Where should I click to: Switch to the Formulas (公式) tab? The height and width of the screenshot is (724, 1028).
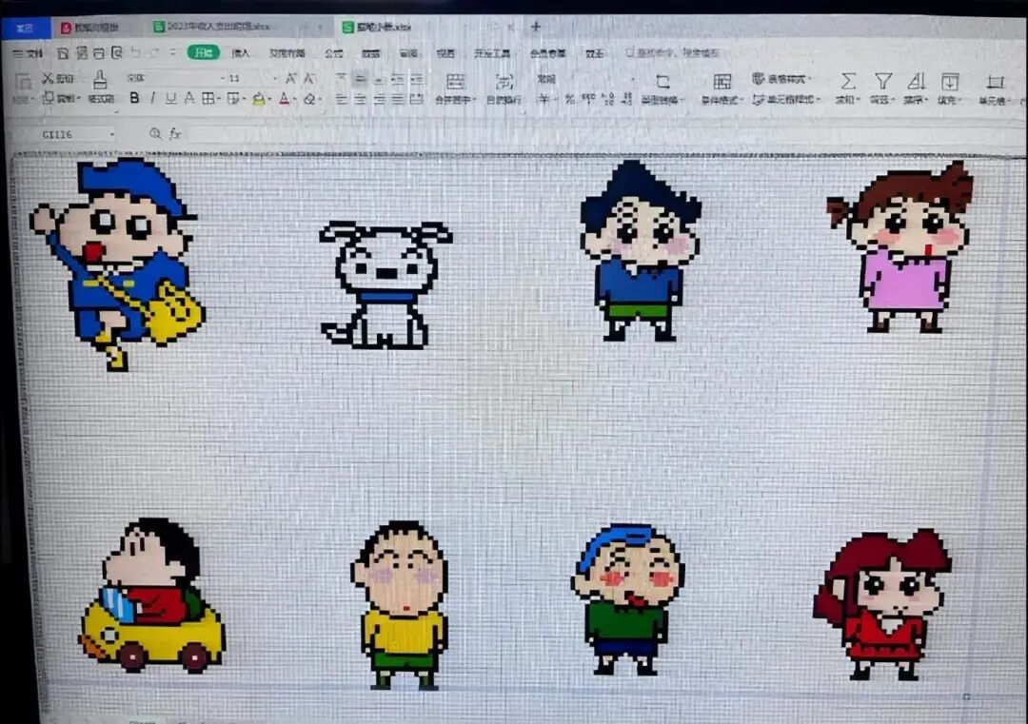(x=334, y=53)
